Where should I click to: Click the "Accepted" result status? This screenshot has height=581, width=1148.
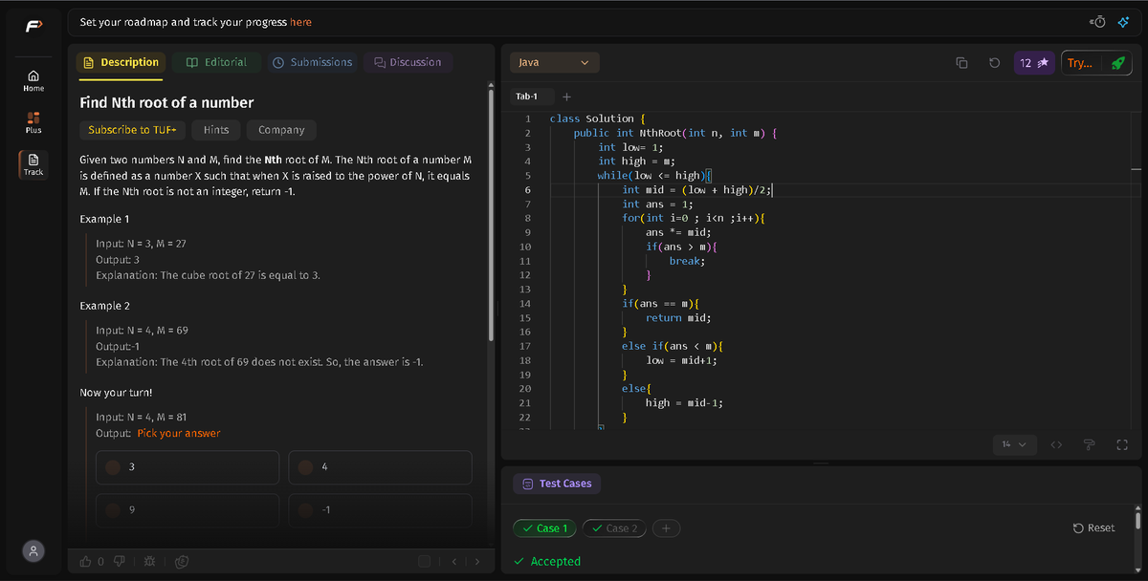555,562
